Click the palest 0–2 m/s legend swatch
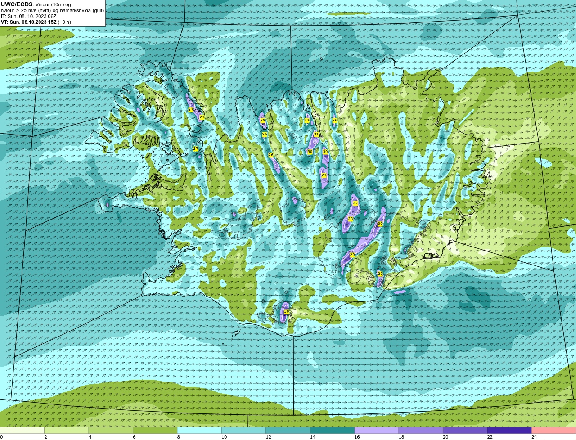 22,430
